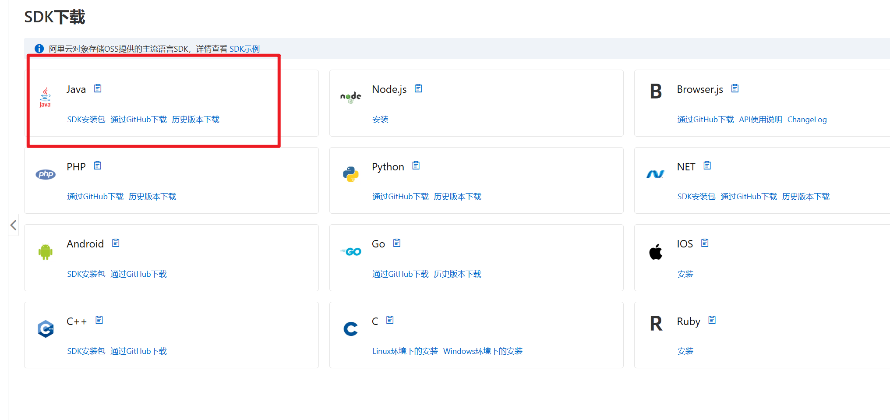The image size is (890, 420).
Task: Click the Go gopher logo
Action: tap(351, 252)
